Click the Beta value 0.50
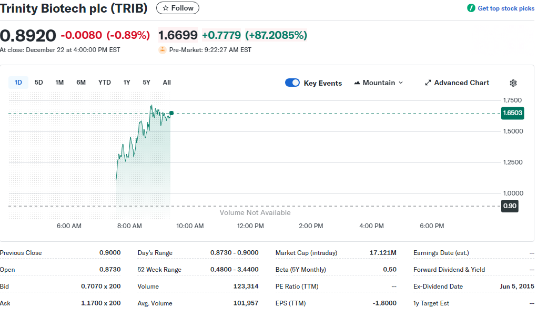537x317 pixels. [390, 269]
